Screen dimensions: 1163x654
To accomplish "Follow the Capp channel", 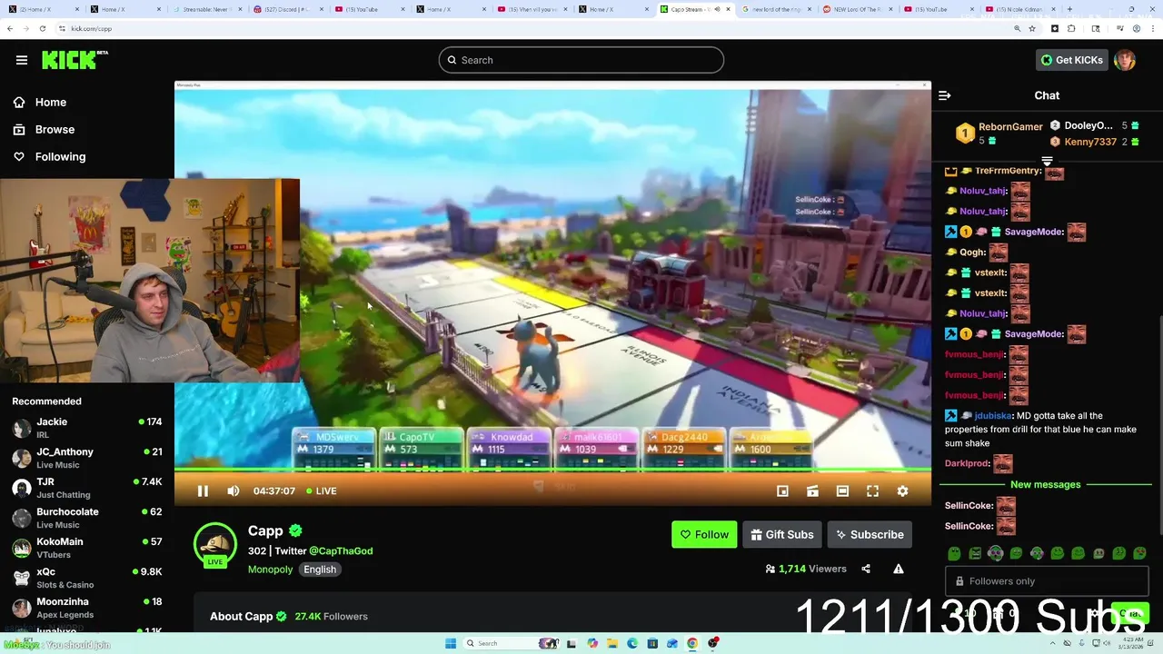I will point(704,535).
